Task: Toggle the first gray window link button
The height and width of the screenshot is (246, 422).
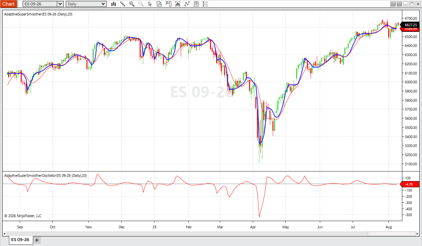Action: (393, 4)
